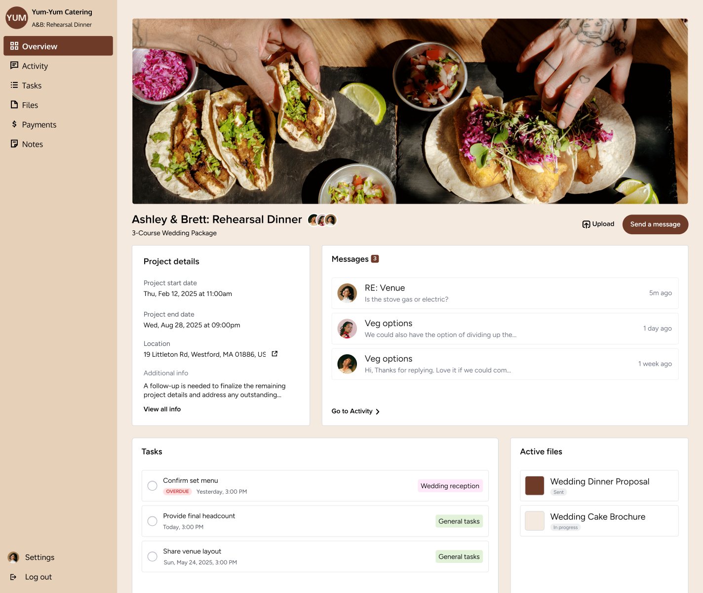
Task: Click avatar on 1 day ago message
Action: pos(347,329)
